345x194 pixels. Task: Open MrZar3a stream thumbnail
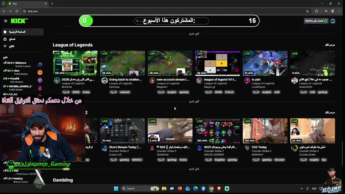(75, 63)
